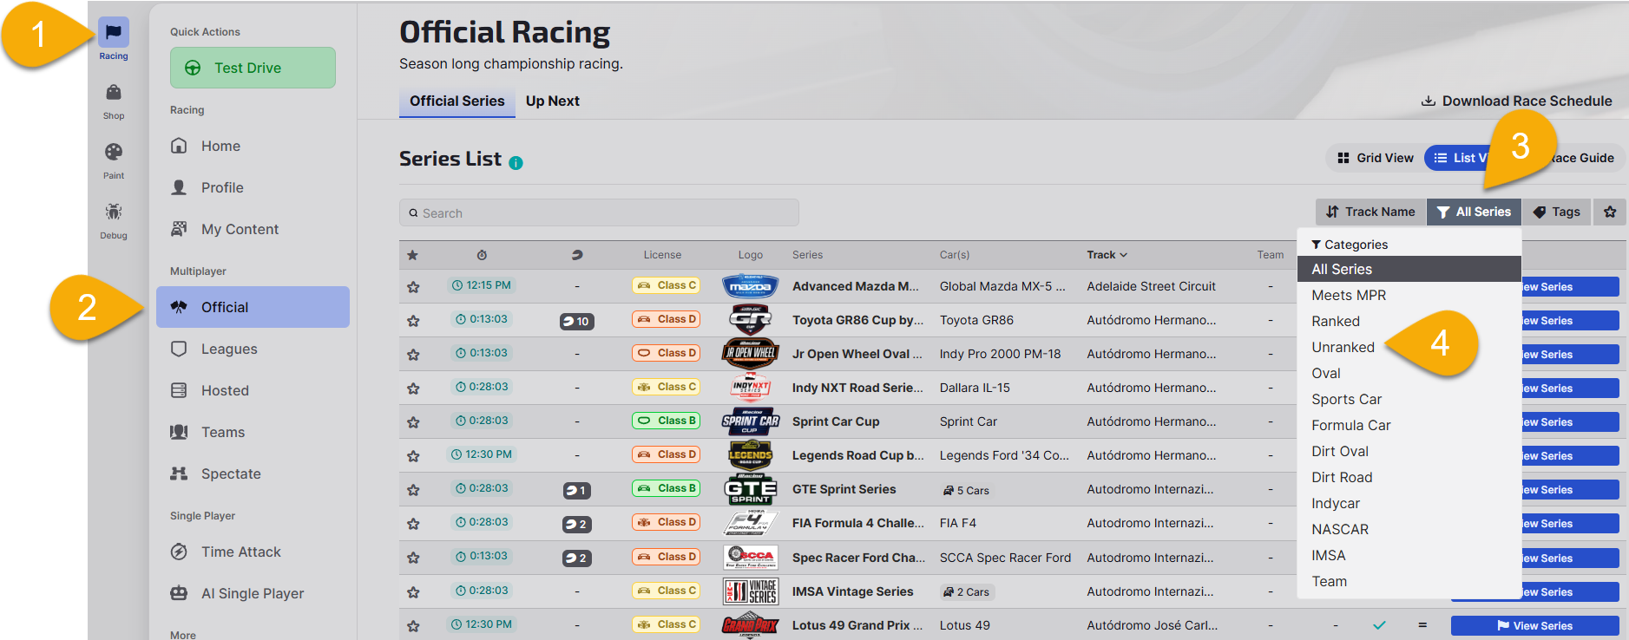This screenshot has width=1629, height=640.
Task: Click the series Search field
Action: 599,212
